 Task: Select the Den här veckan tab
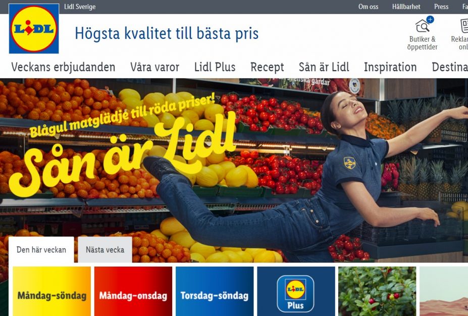click(x=41, y=249)
